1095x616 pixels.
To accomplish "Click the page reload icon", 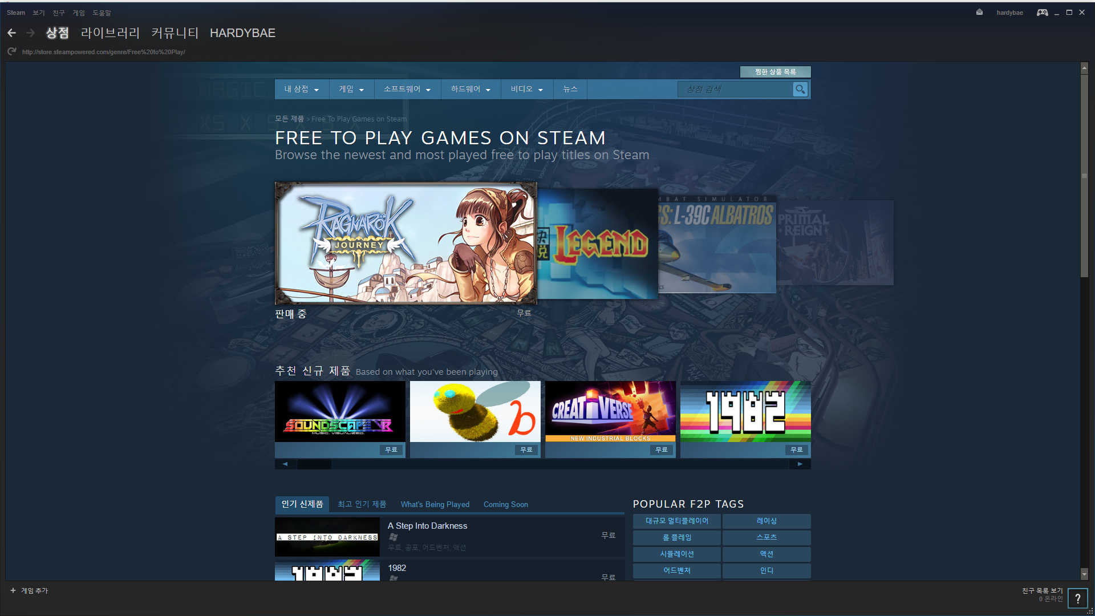I will coord(11,51).
